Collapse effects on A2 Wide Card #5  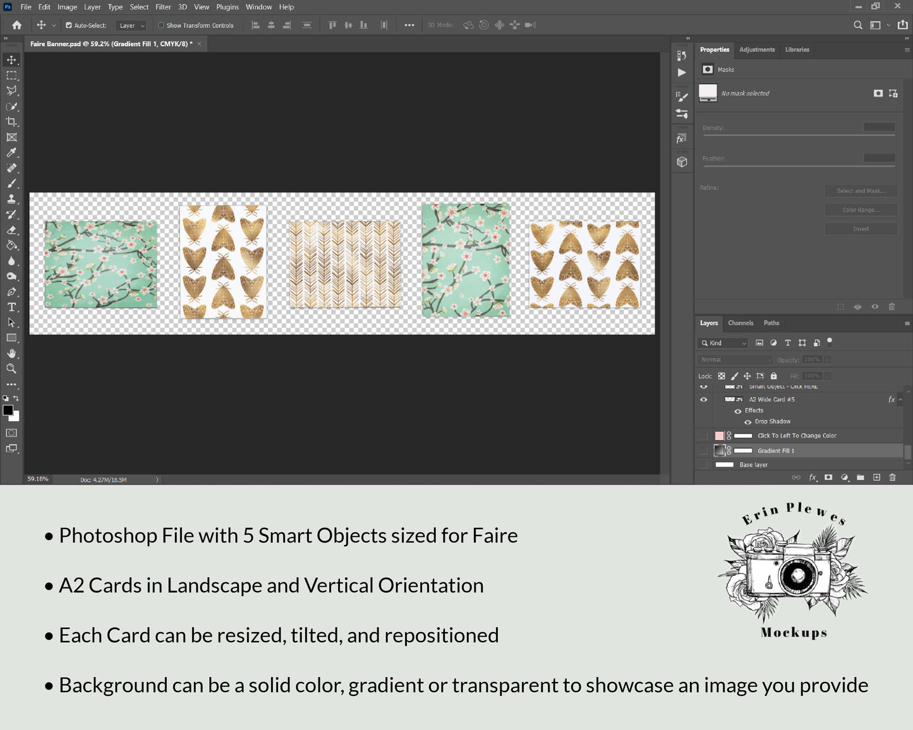900,400
